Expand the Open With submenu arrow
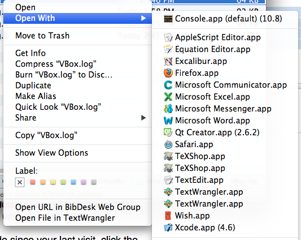Image resolution: width=301 pixels, height=240 pixels. [x=143, y=18]
